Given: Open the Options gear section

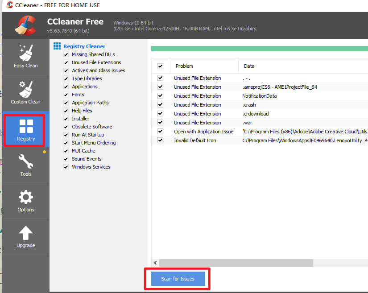Looking at the screenshot, I should [25, 201].
